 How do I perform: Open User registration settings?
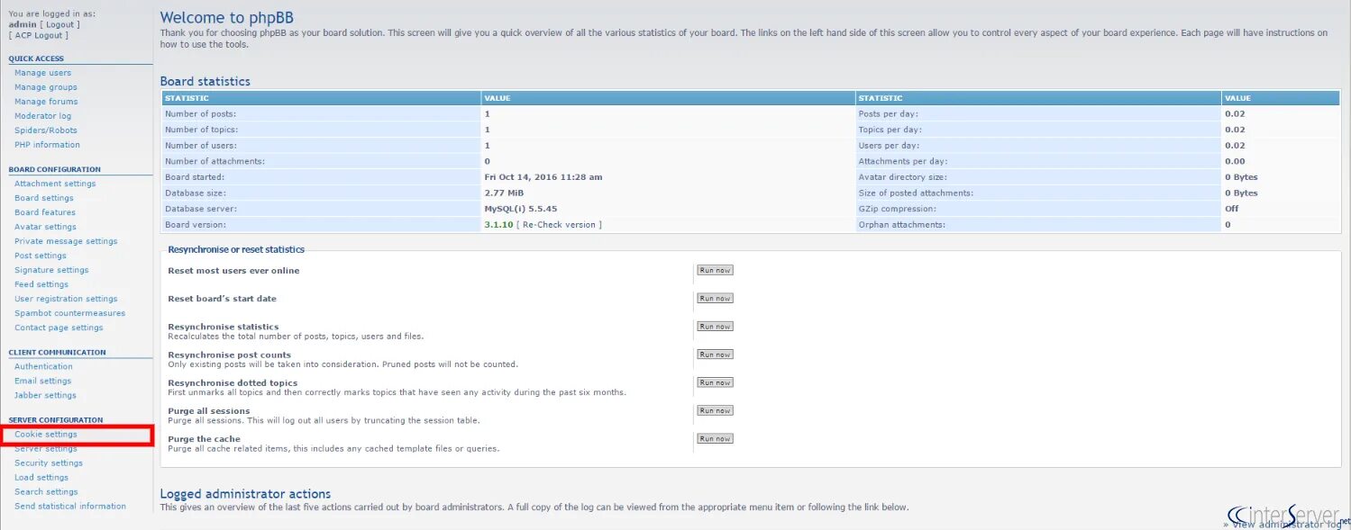66,299
